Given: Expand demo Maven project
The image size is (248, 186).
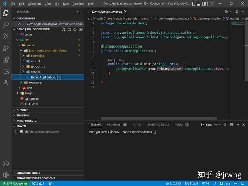Looking at the screenshot, I should coord(16,132).
